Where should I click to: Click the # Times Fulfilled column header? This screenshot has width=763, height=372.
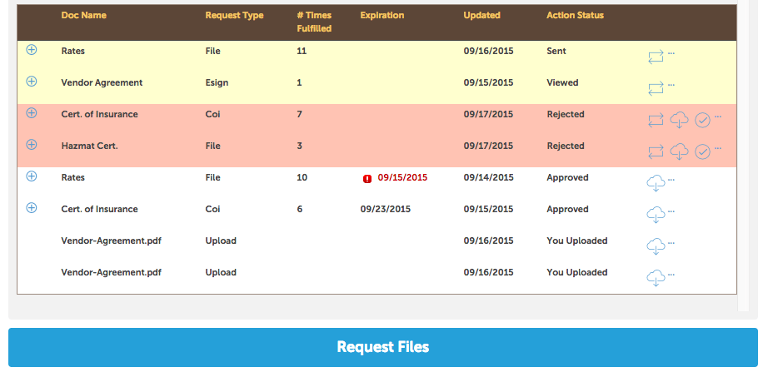[314, 22]
